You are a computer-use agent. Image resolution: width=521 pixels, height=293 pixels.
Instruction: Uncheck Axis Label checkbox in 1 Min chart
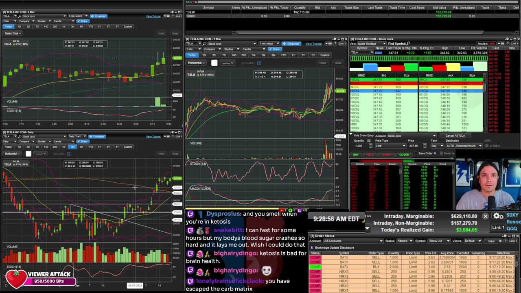tap(259, 63)
